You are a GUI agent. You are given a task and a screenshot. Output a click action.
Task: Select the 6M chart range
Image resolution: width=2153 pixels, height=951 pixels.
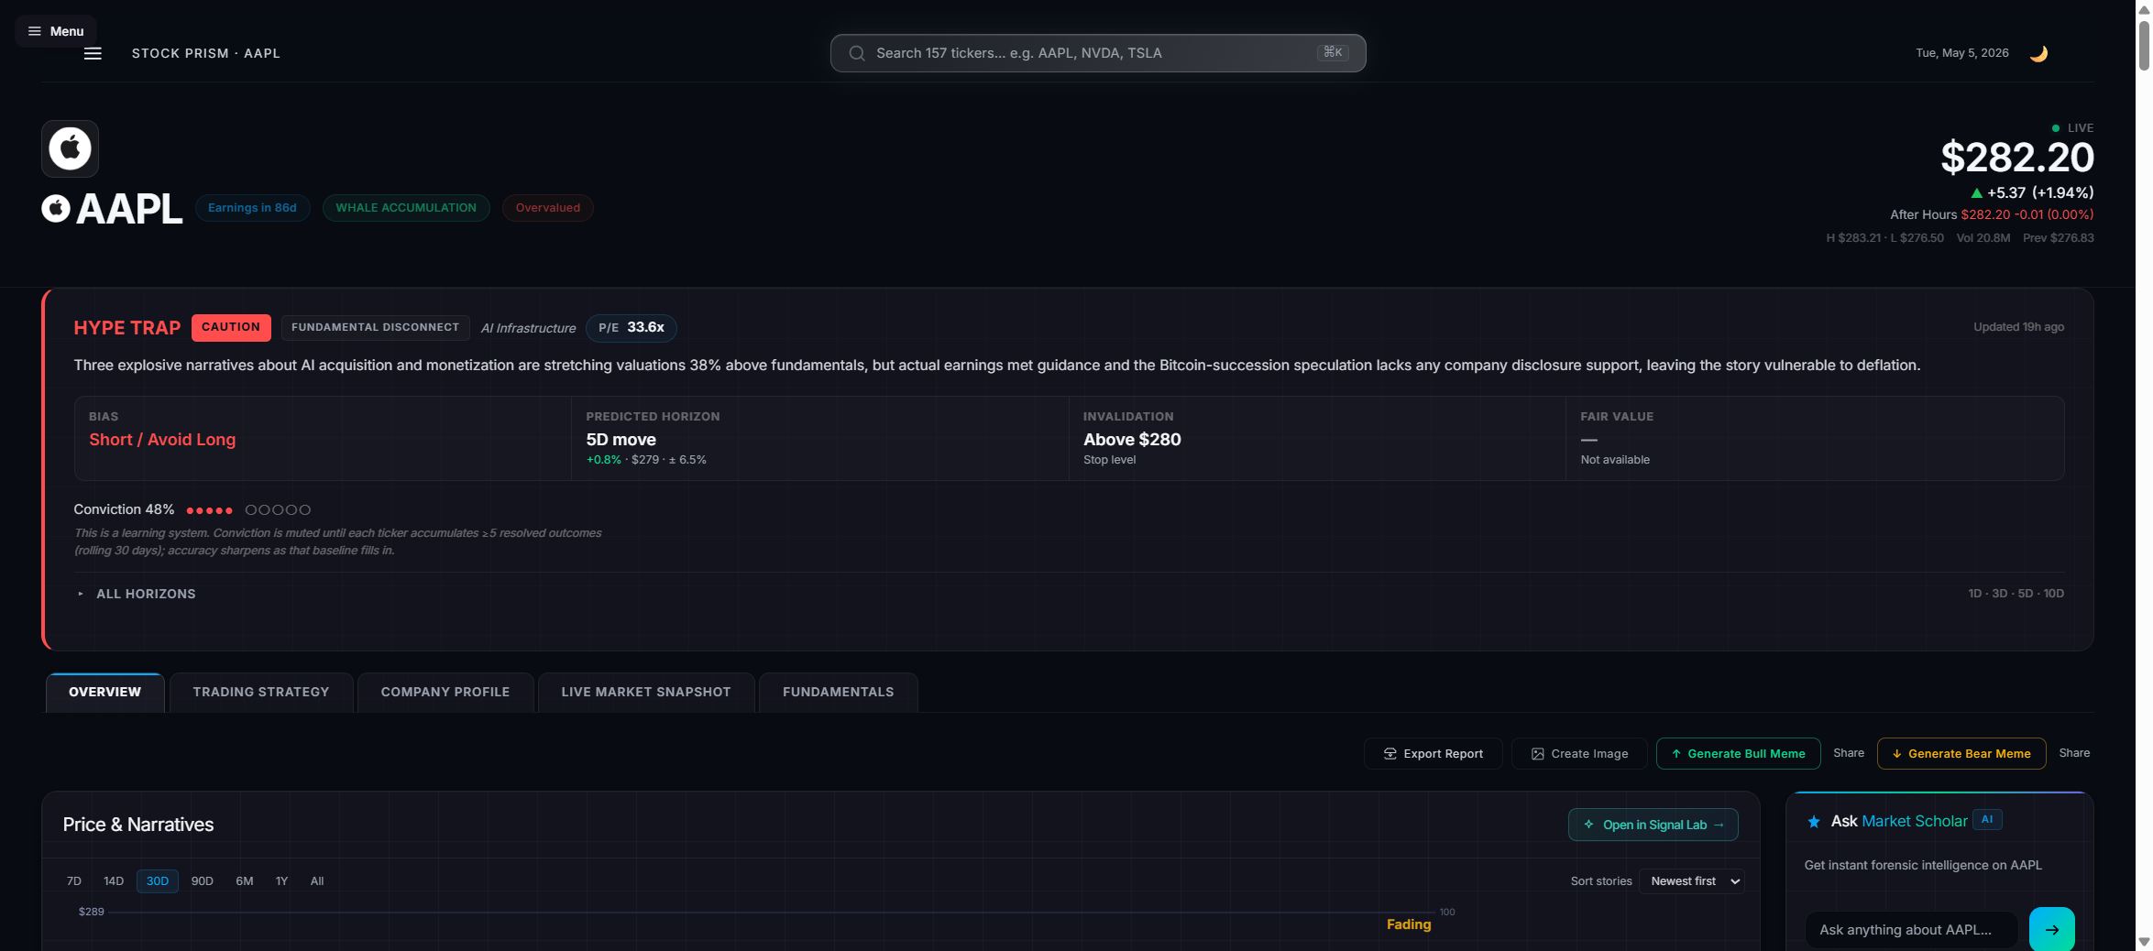click(x=245, y=881)
